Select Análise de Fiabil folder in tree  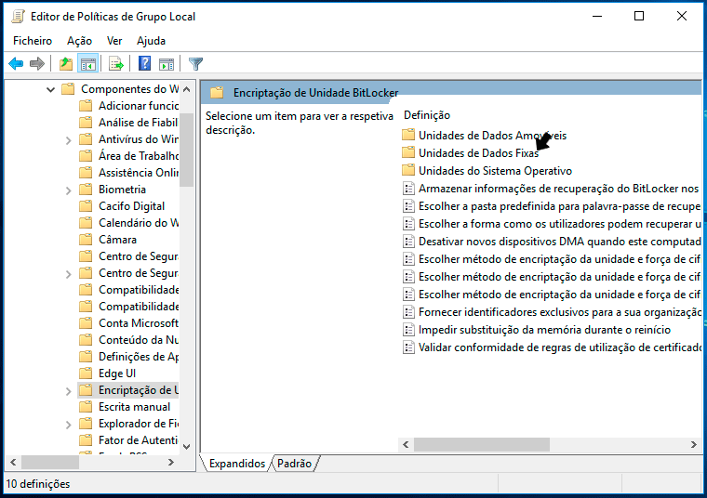click(129, 122)
